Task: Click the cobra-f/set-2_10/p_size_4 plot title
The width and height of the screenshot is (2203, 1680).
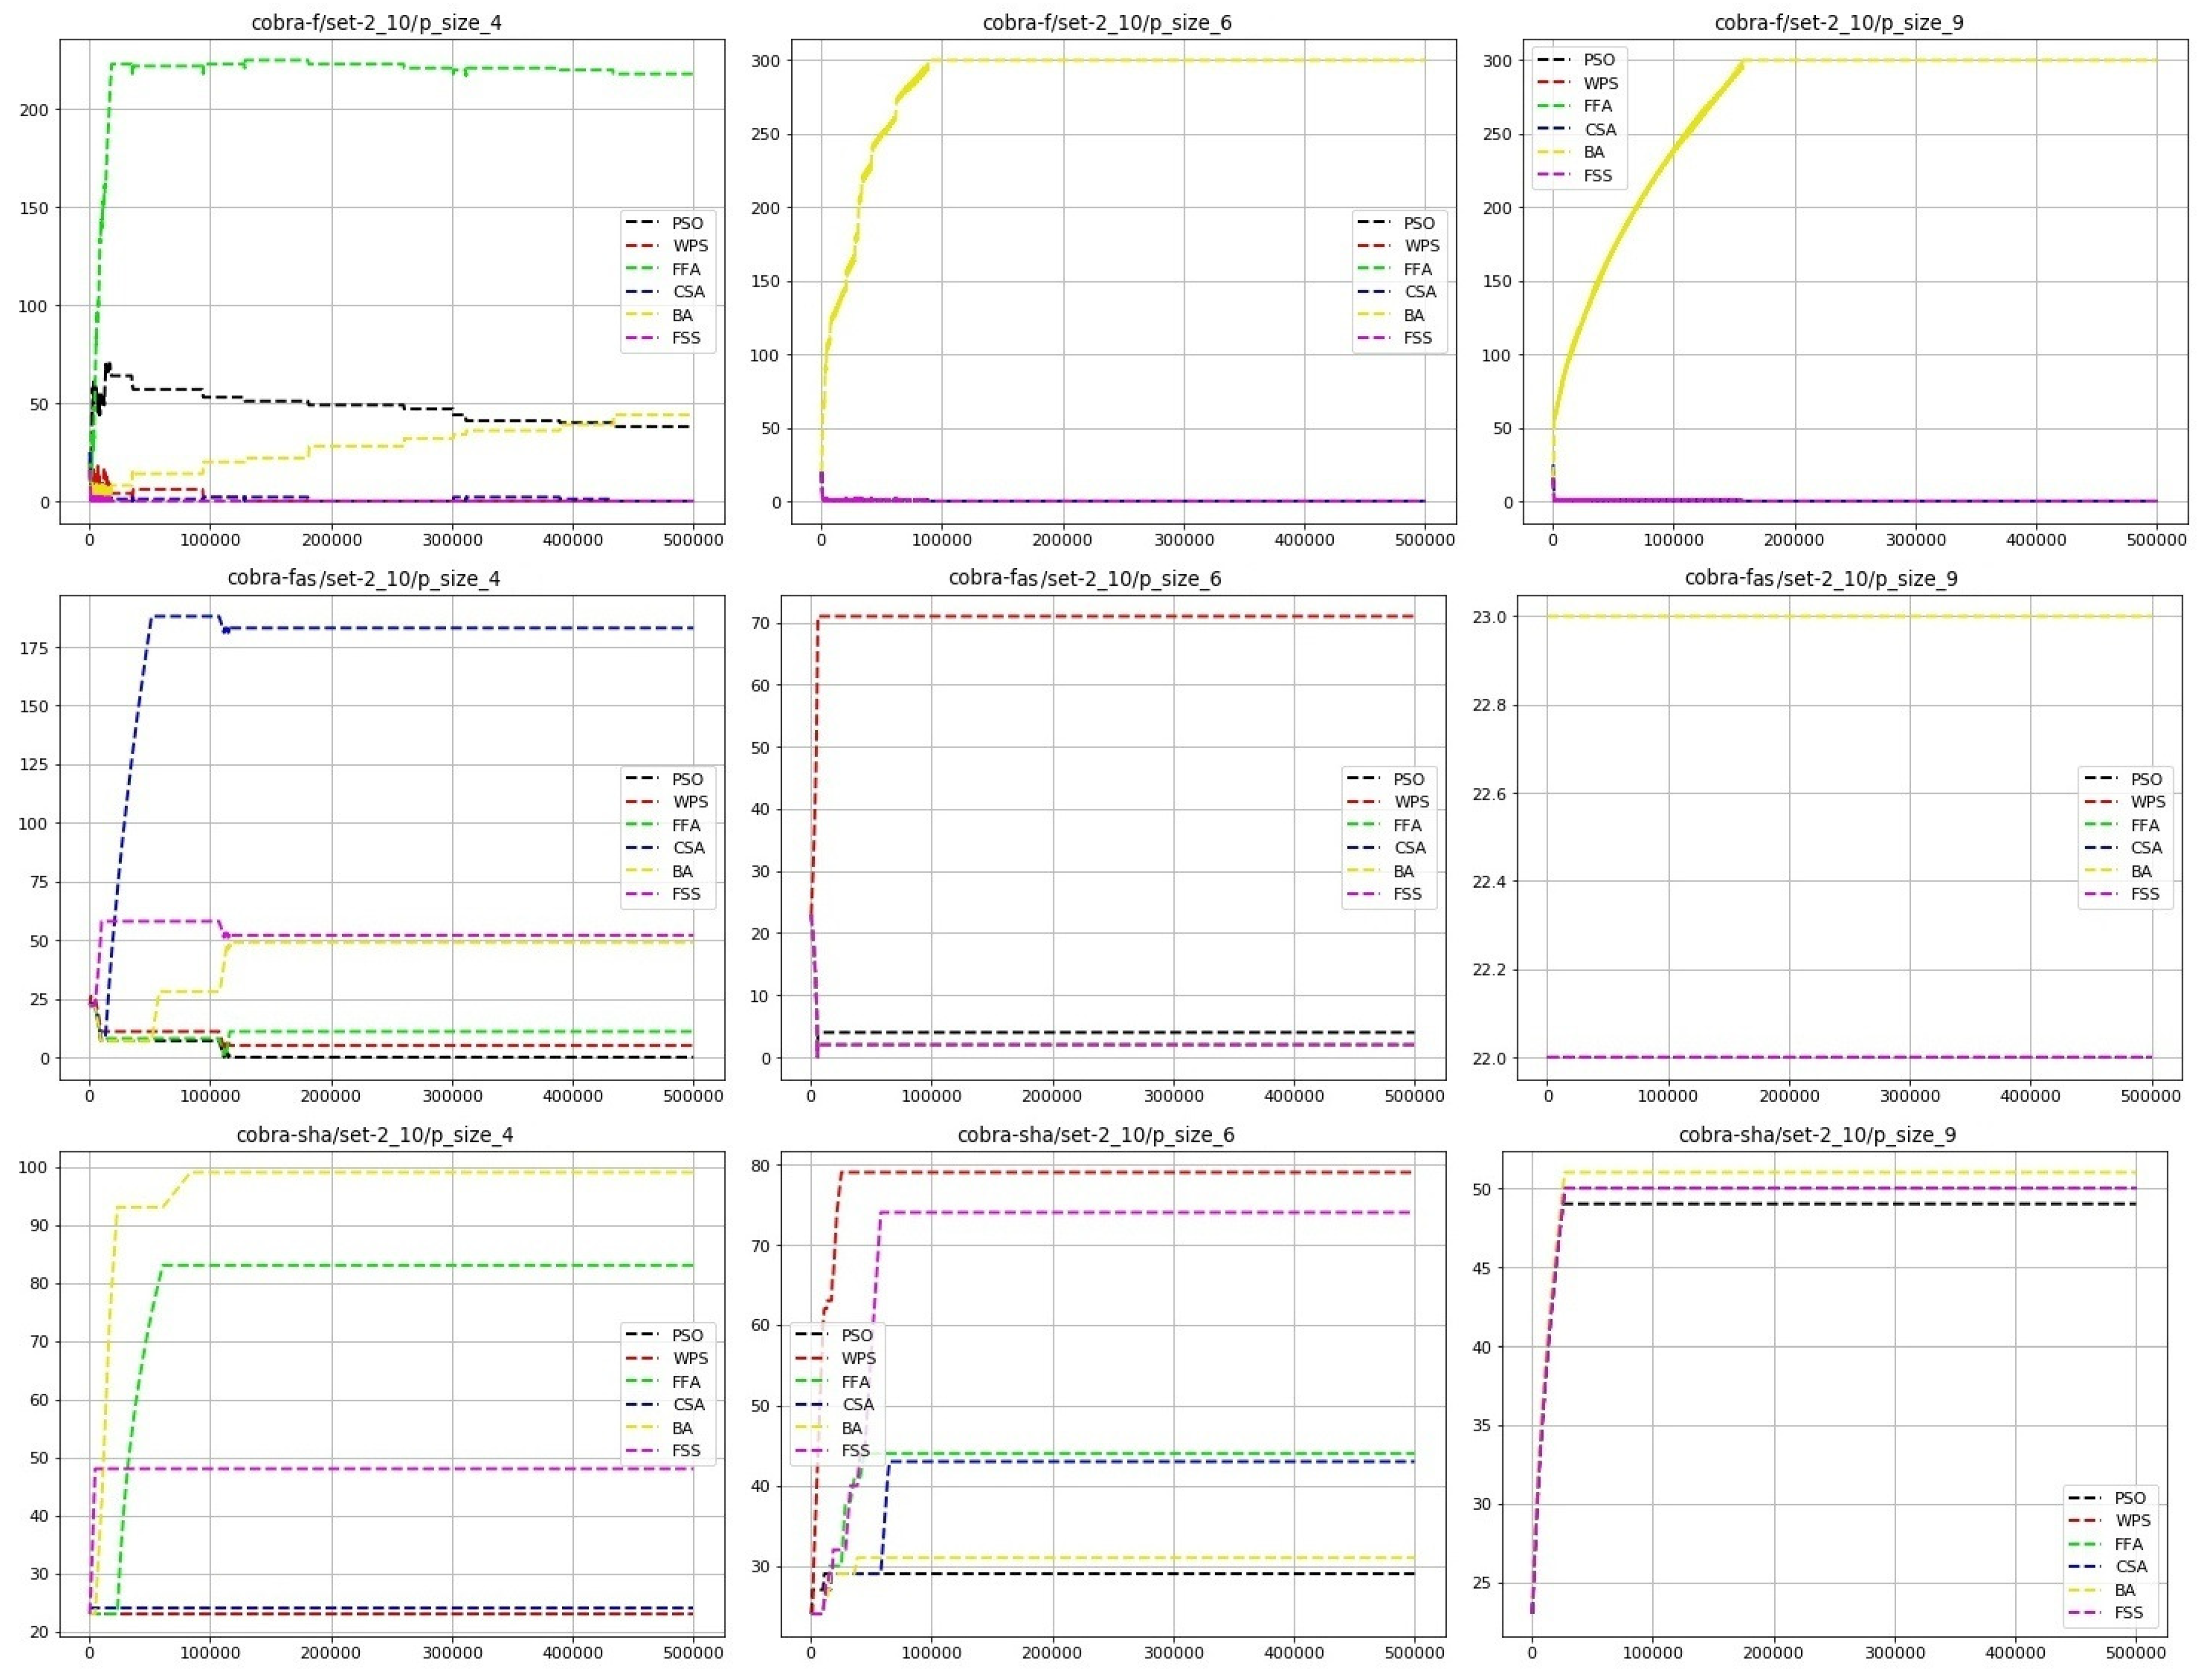Action: click(x=376, y=22)
